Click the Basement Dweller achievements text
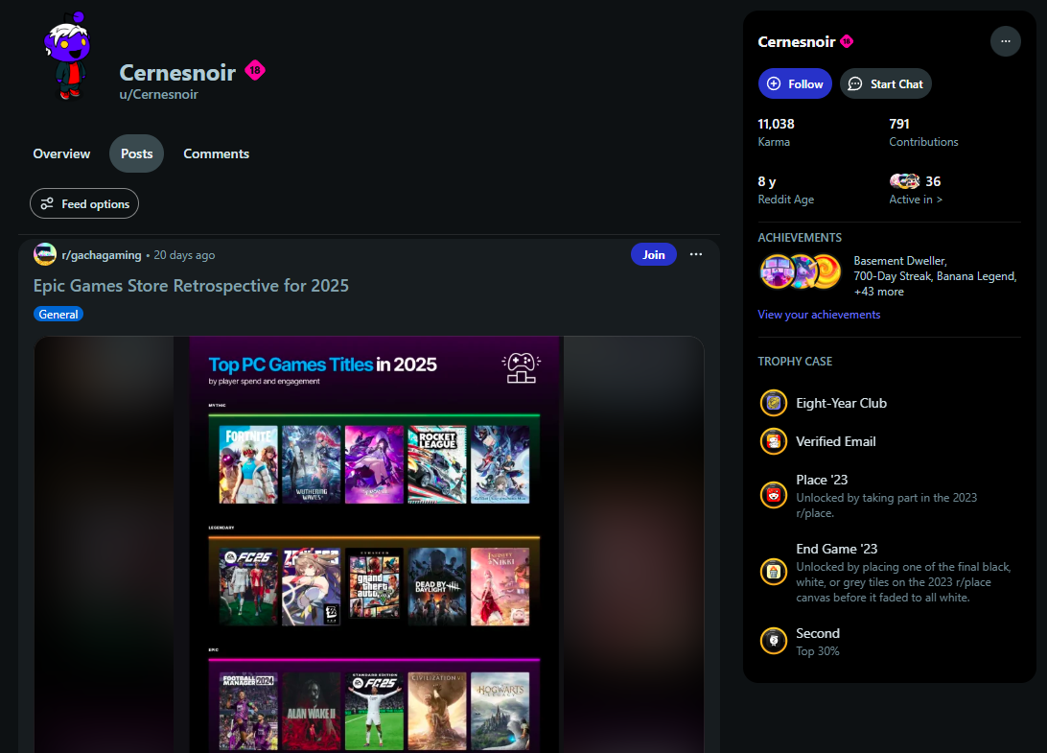 (935, 276)
